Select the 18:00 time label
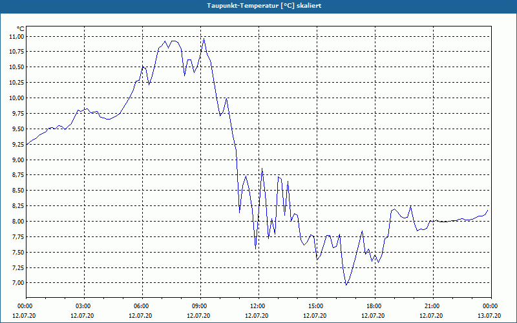517x323 pixels. click(x=375, y=306)
